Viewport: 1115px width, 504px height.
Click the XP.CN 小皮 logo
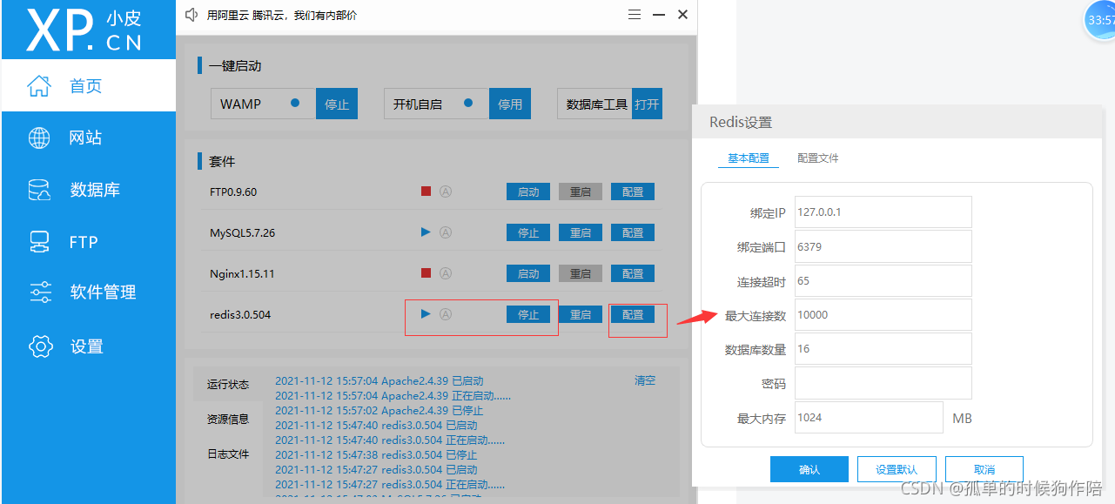click(x=84, y=30)
